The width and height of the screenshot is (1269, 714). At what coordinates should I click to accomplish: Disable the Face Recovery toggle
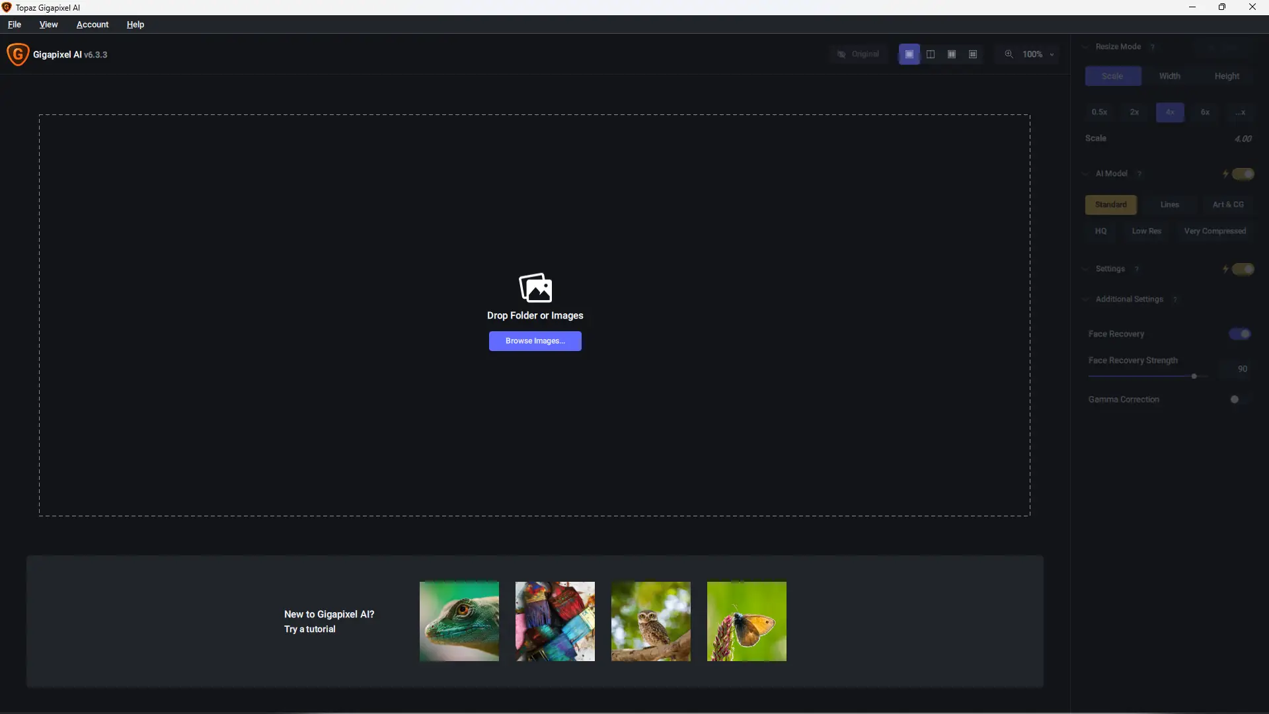1240,334
